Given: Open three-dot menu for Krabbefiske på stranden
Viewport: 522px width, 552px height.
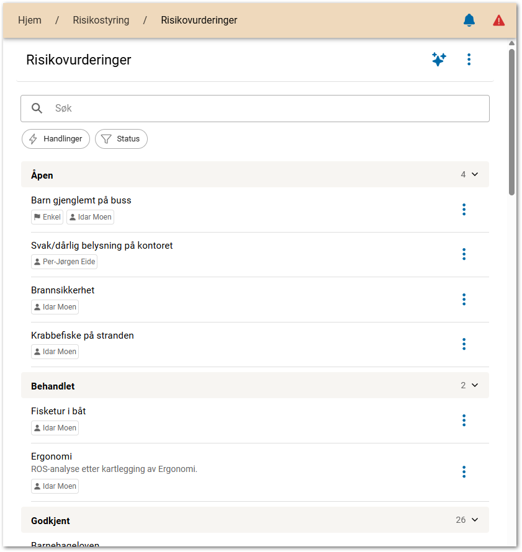Looking at the screenshot, I should point(464,344).
